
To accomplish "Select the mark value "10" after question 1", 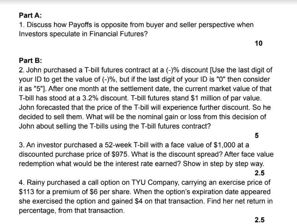I will click(259, 43).
